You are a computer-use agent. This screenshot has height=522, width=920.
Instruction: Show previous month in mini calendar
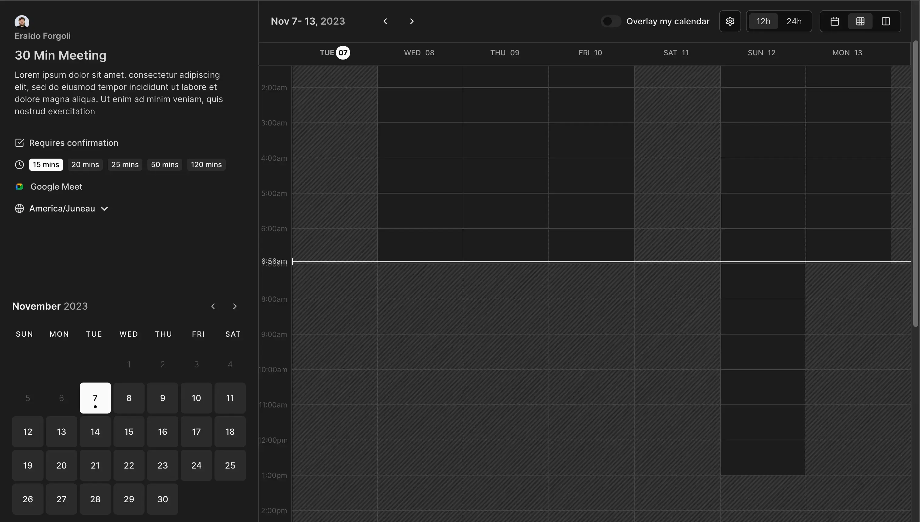click(x=213, y=306)
